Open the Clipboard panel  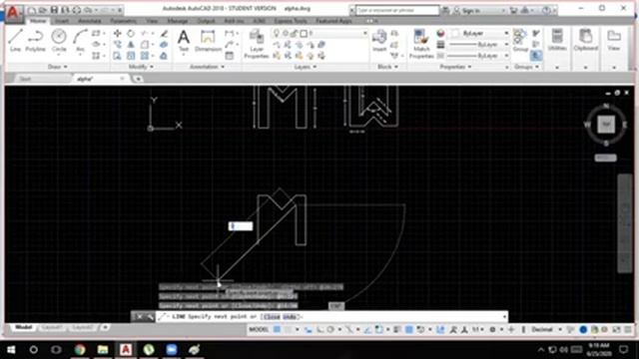[x=586, y=40]
